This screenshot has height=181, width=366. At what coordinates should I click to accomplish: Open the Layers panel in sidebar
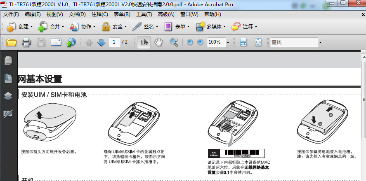coord(8,96)
